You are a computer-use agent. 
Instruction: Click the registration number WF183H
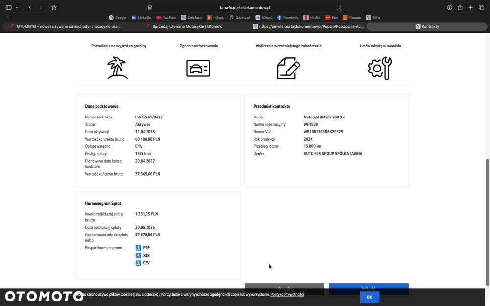(x=311, y=124)
